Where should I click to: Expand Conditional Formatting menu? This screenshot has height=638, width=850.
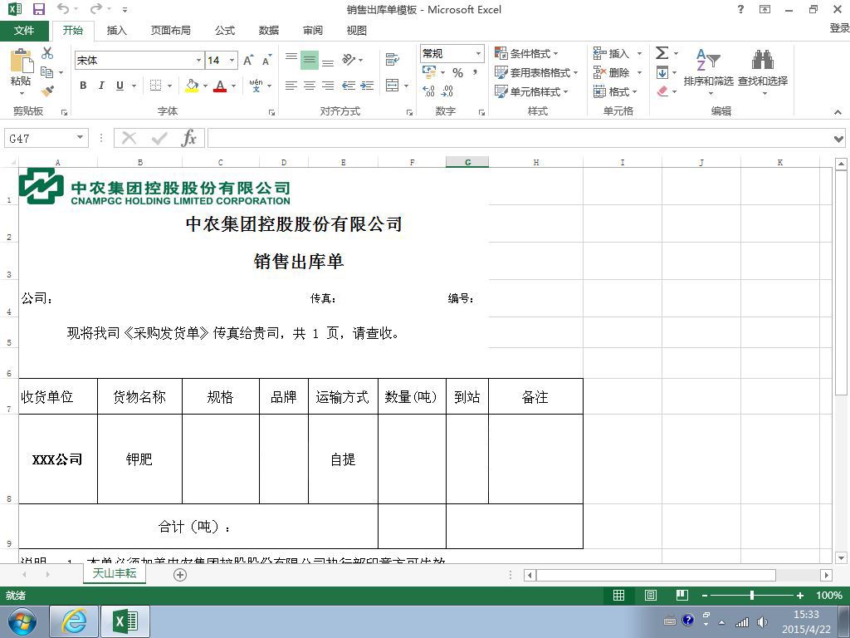525,53
